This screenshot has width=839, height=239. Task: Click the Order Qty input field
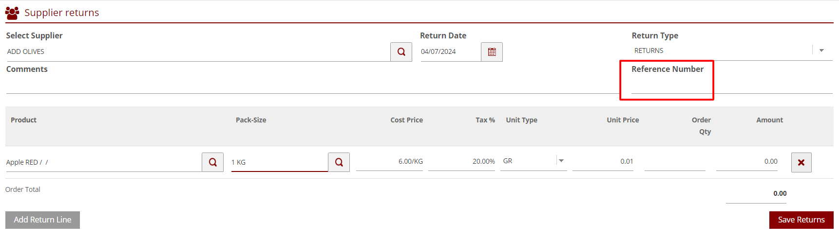pyautogui.click(x=675, y=162)
